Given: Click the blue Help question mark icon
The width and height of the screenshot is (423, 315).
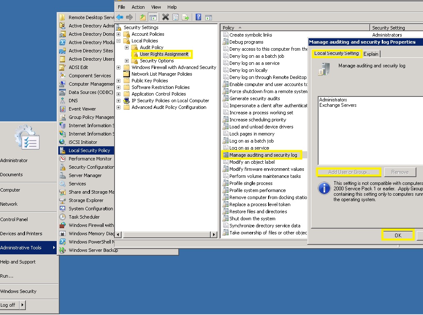Looking at the screenshot, I should [x=198, y=17].
